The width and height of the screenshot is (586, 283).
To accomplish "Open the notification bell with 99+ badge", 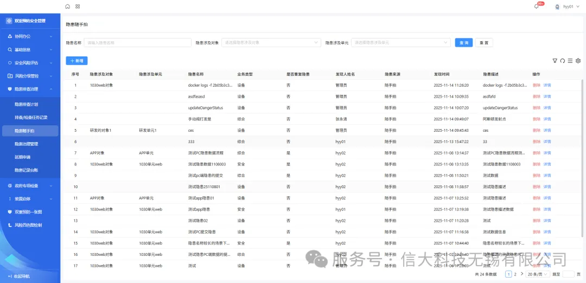I will point(536,7).
